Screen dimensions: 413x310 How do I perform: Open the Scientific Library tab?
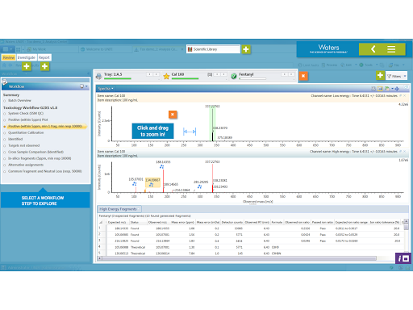coord(213,49)
